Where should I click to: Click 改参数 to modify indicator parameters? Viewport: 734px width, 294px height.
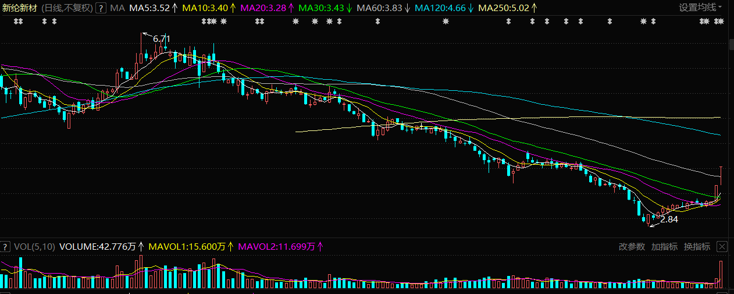[632, 247]
